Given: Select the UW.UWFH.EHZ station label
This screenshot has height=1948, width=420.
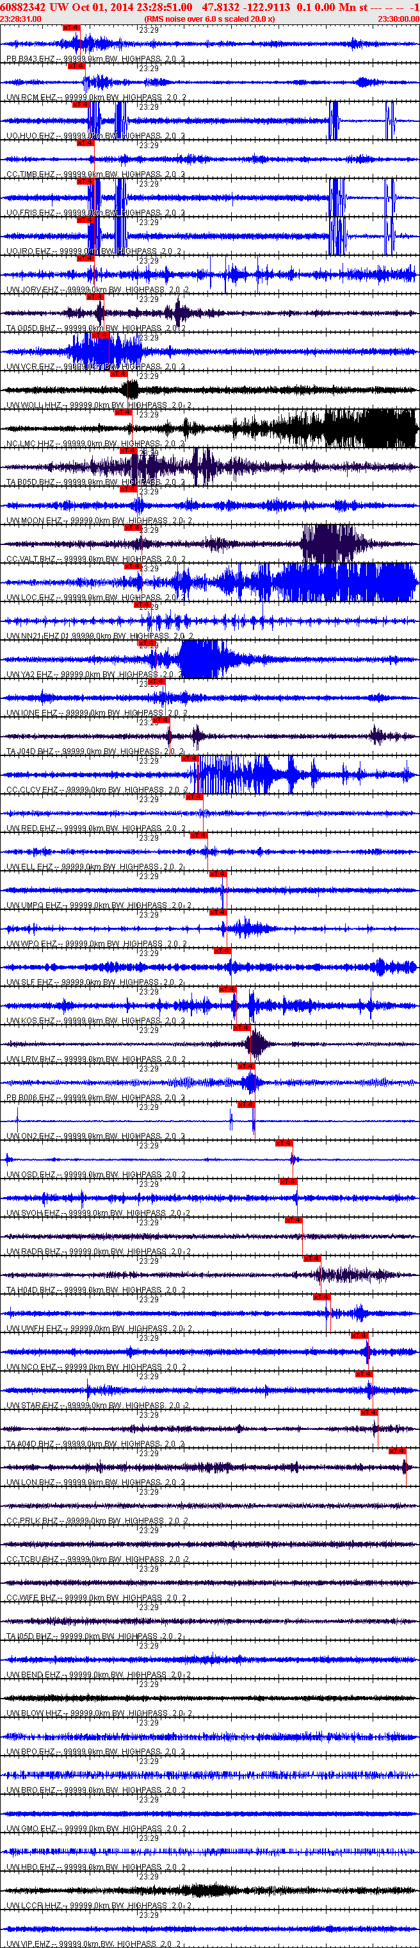Looking at the screenshot, I should coord(98,1329).
